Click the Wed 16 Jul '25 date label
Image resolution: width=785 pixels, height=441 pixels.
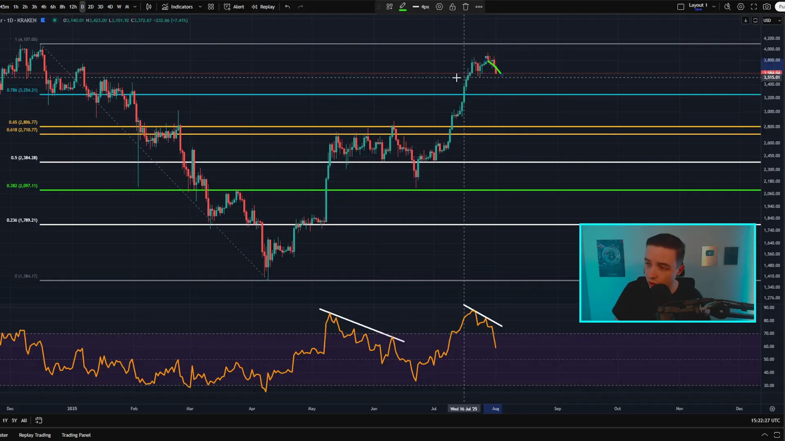pos(464,409)
